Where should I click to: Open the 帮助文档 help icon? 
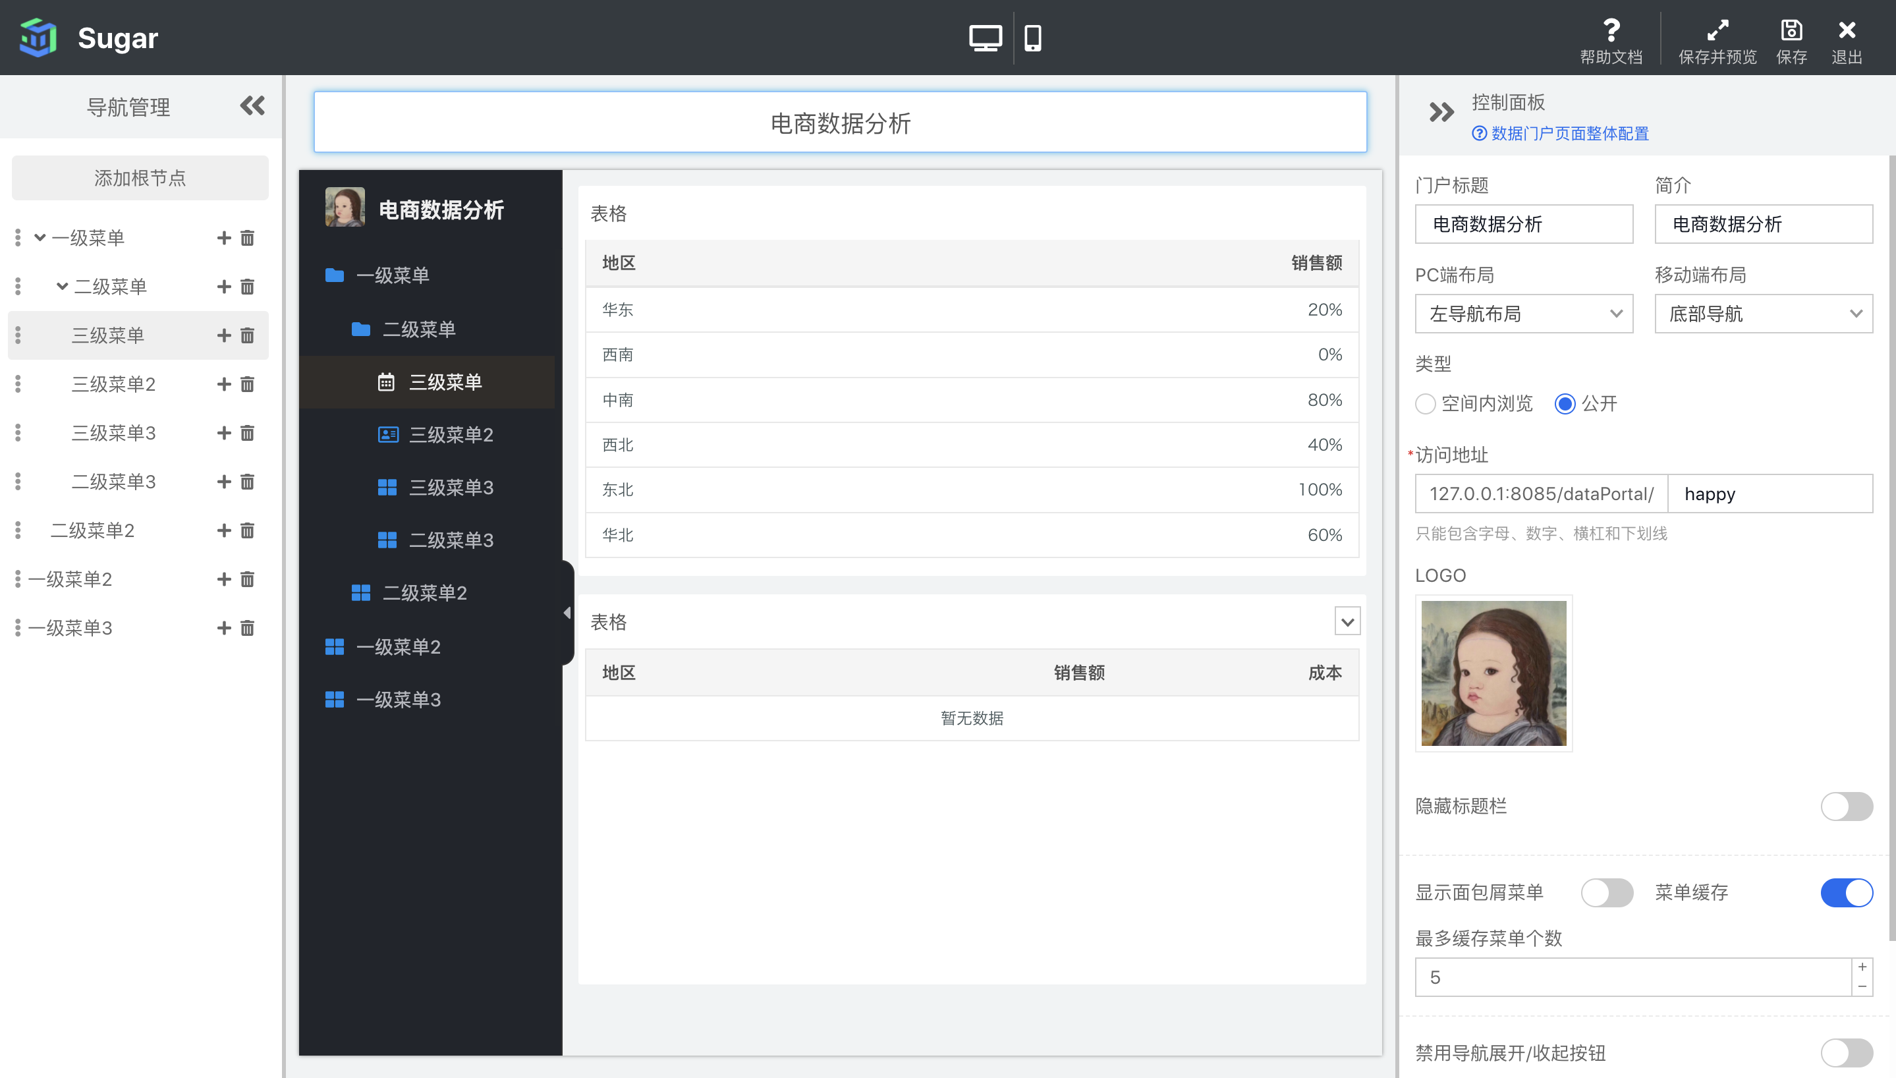[x=1611, y=31]
